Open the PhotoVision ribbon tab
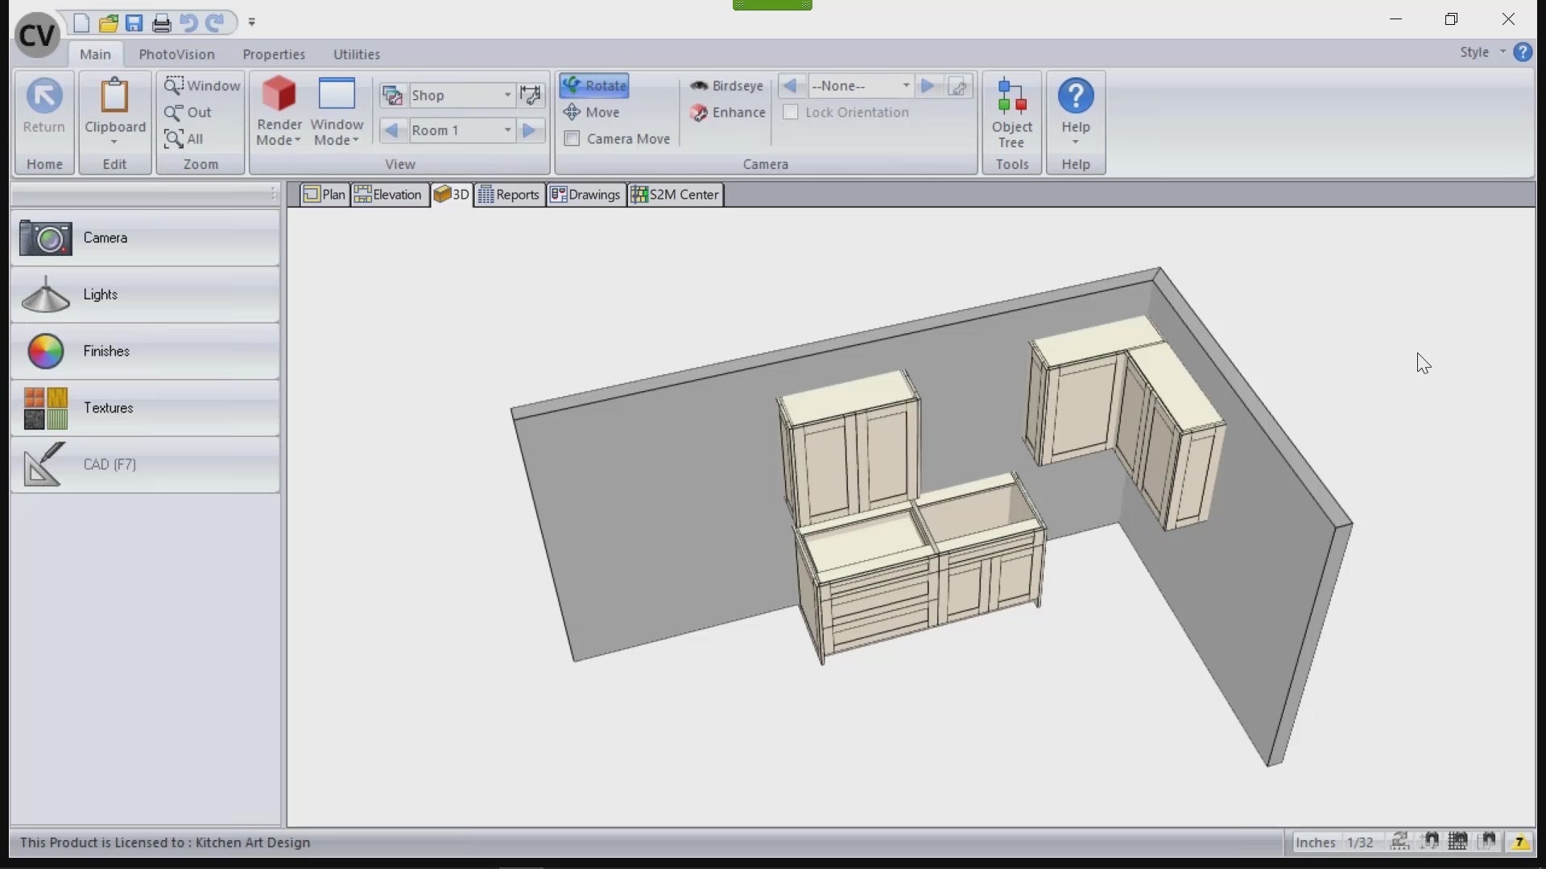The image size is (1546, 869). [x=176, y=54]
